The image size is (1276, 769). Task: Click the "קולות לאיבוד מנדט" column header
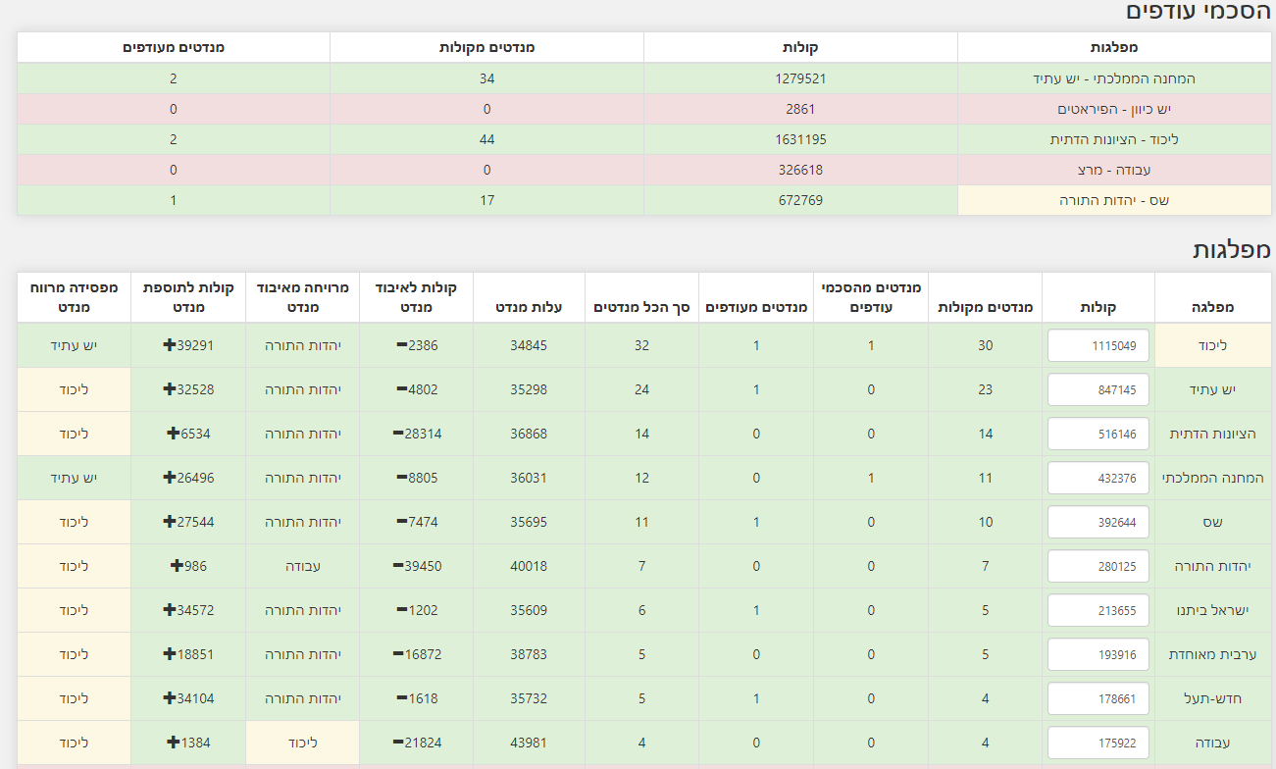pyautogui.click(x=417, y=297)
